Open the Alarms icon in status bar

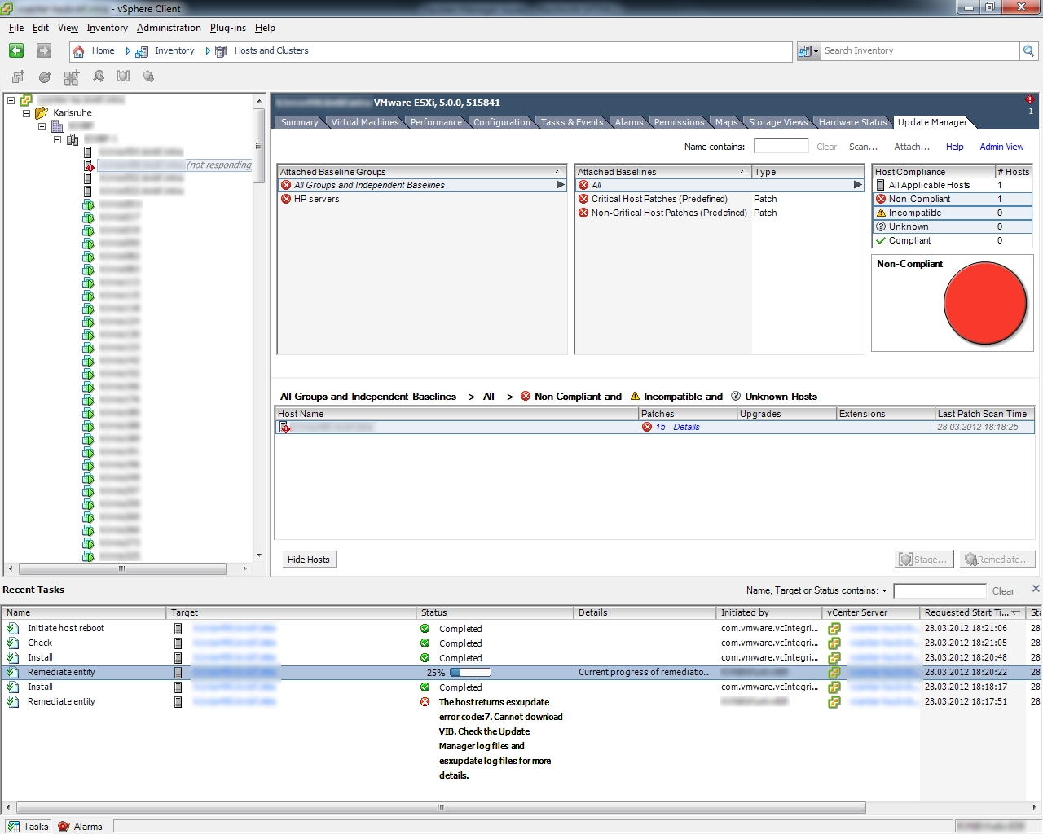[64, 826]
